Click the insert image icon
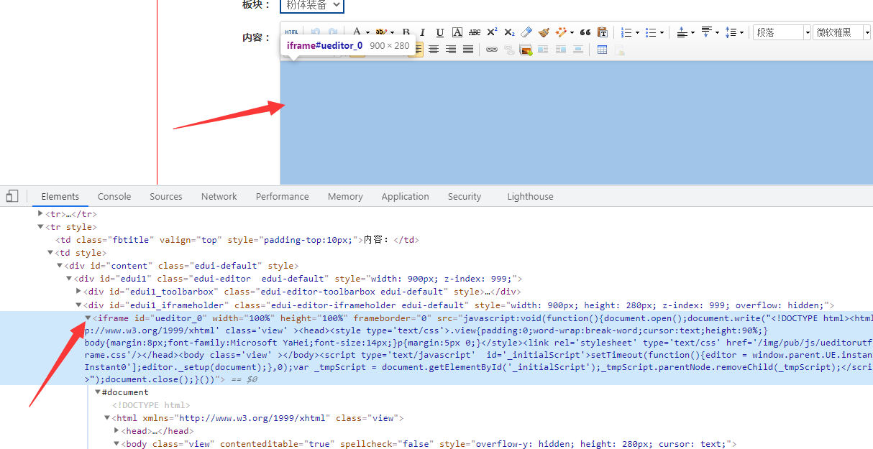Viewport: 873px width, 449px height. click(x=525, y=48)
